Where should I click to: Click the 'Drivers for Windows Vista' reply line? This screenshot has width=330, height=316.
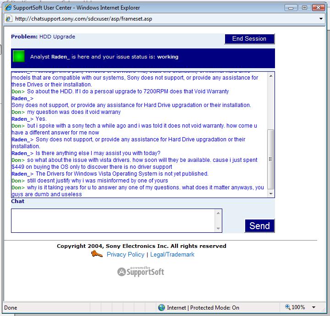pyautogui.click(x=110, y=174)
